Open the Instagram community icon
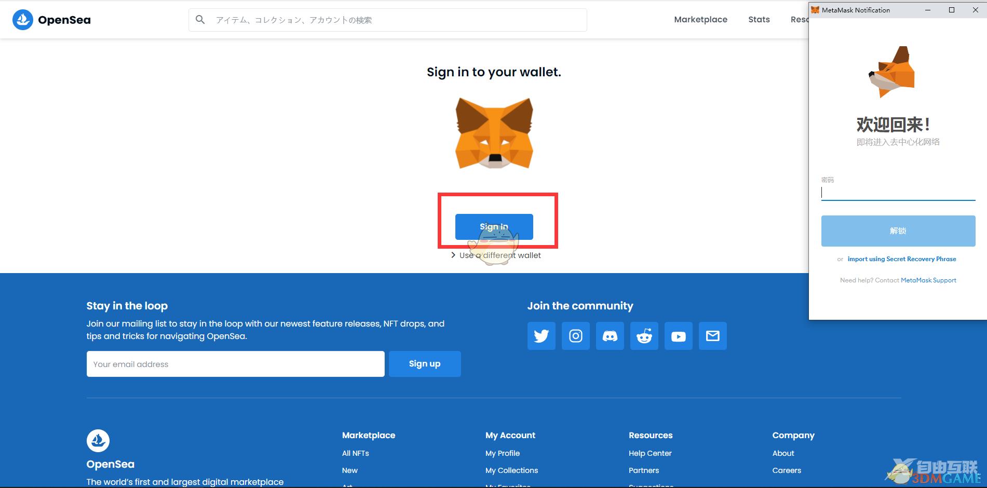Screen dimensions: 987x488 coord(575,336)
